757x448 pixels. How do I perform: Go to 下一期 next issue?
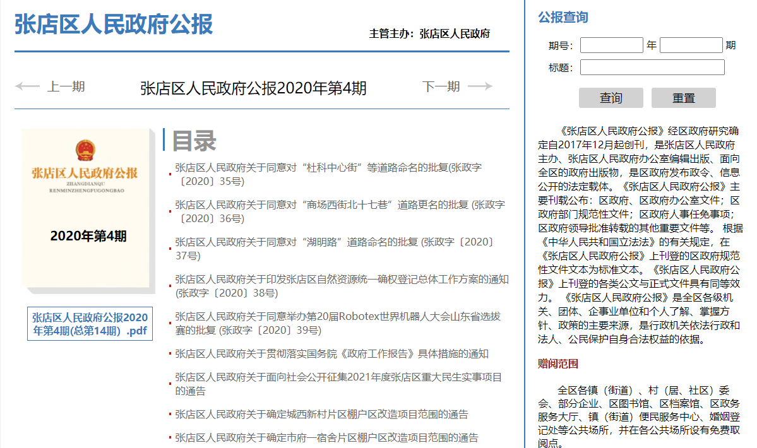click(441, 86)
